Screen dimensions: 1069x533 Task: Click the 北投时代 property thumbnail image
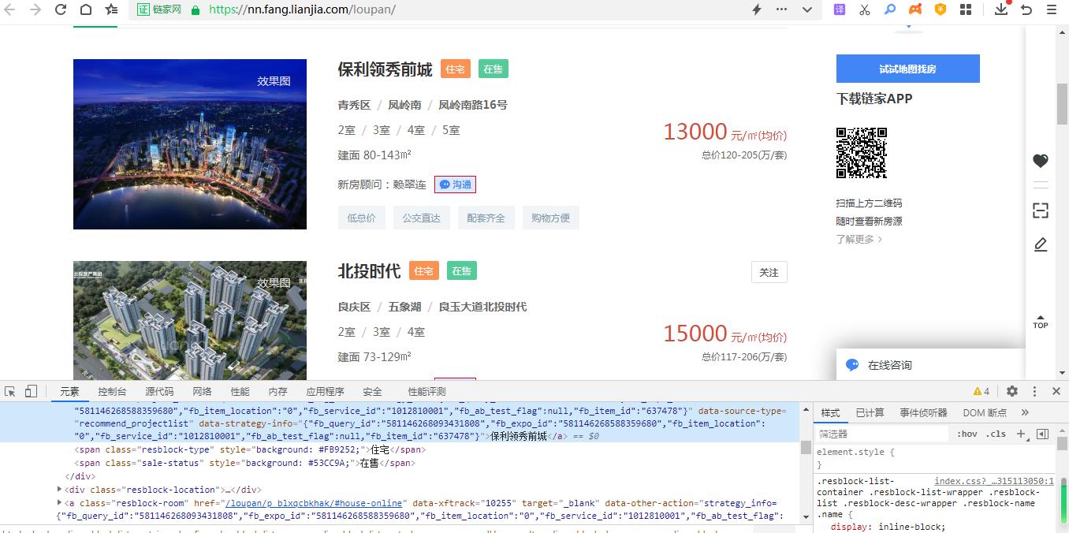click(x=190, y=320)
